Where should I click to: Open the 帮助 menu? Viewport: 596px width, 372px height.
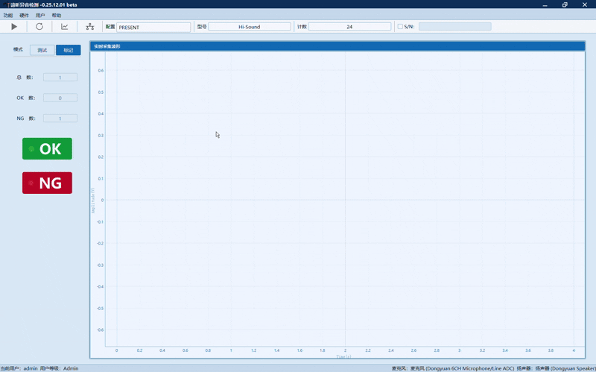[57, 16]
